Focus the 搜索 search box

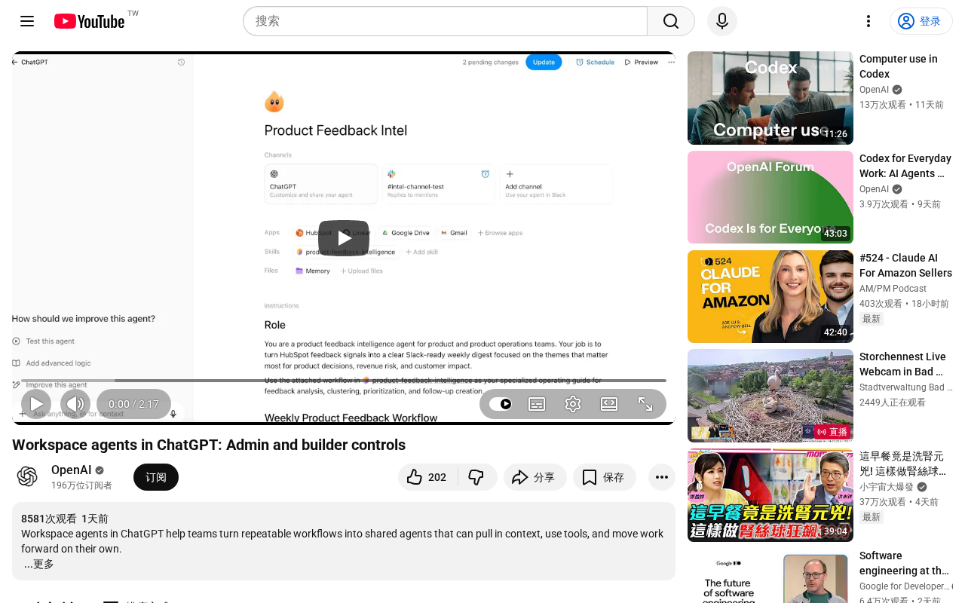(446, 21)
